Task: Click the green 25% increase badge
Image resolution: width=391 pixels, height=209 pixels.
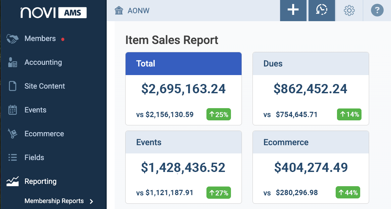Action: click(219, 114)
